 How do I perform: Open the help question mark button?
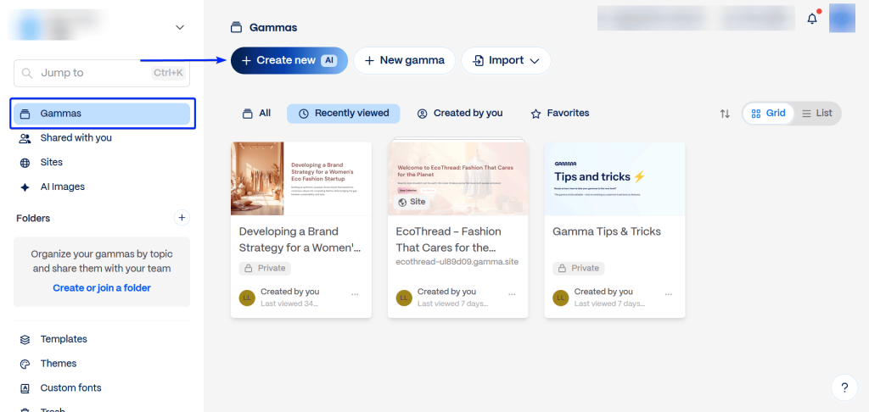click(x=844, y=387)
